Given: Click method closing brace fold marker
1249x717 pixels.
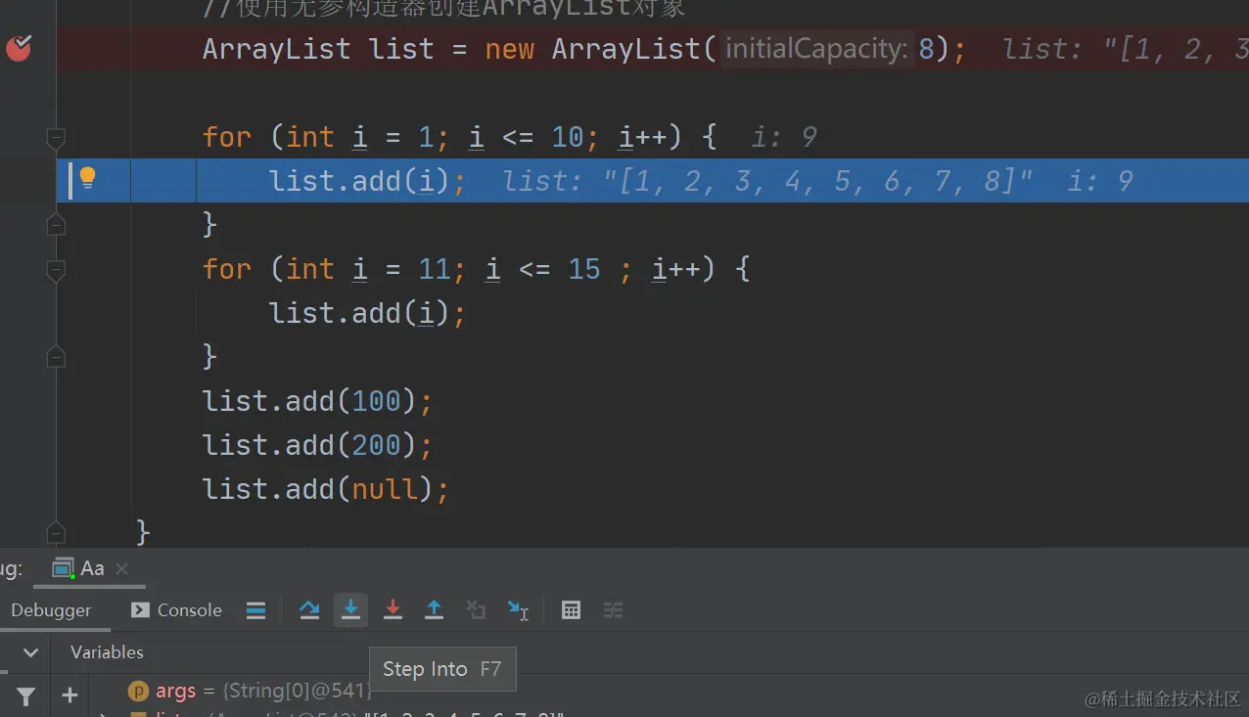Looking at the screenshot, I should point(56,533).
